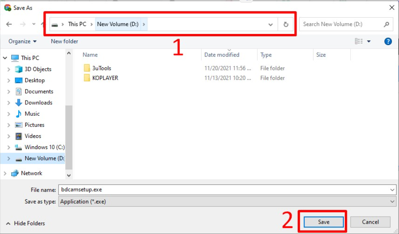Change view using the view layout icon
399x234 pixels.
click(x=359, y=41)
